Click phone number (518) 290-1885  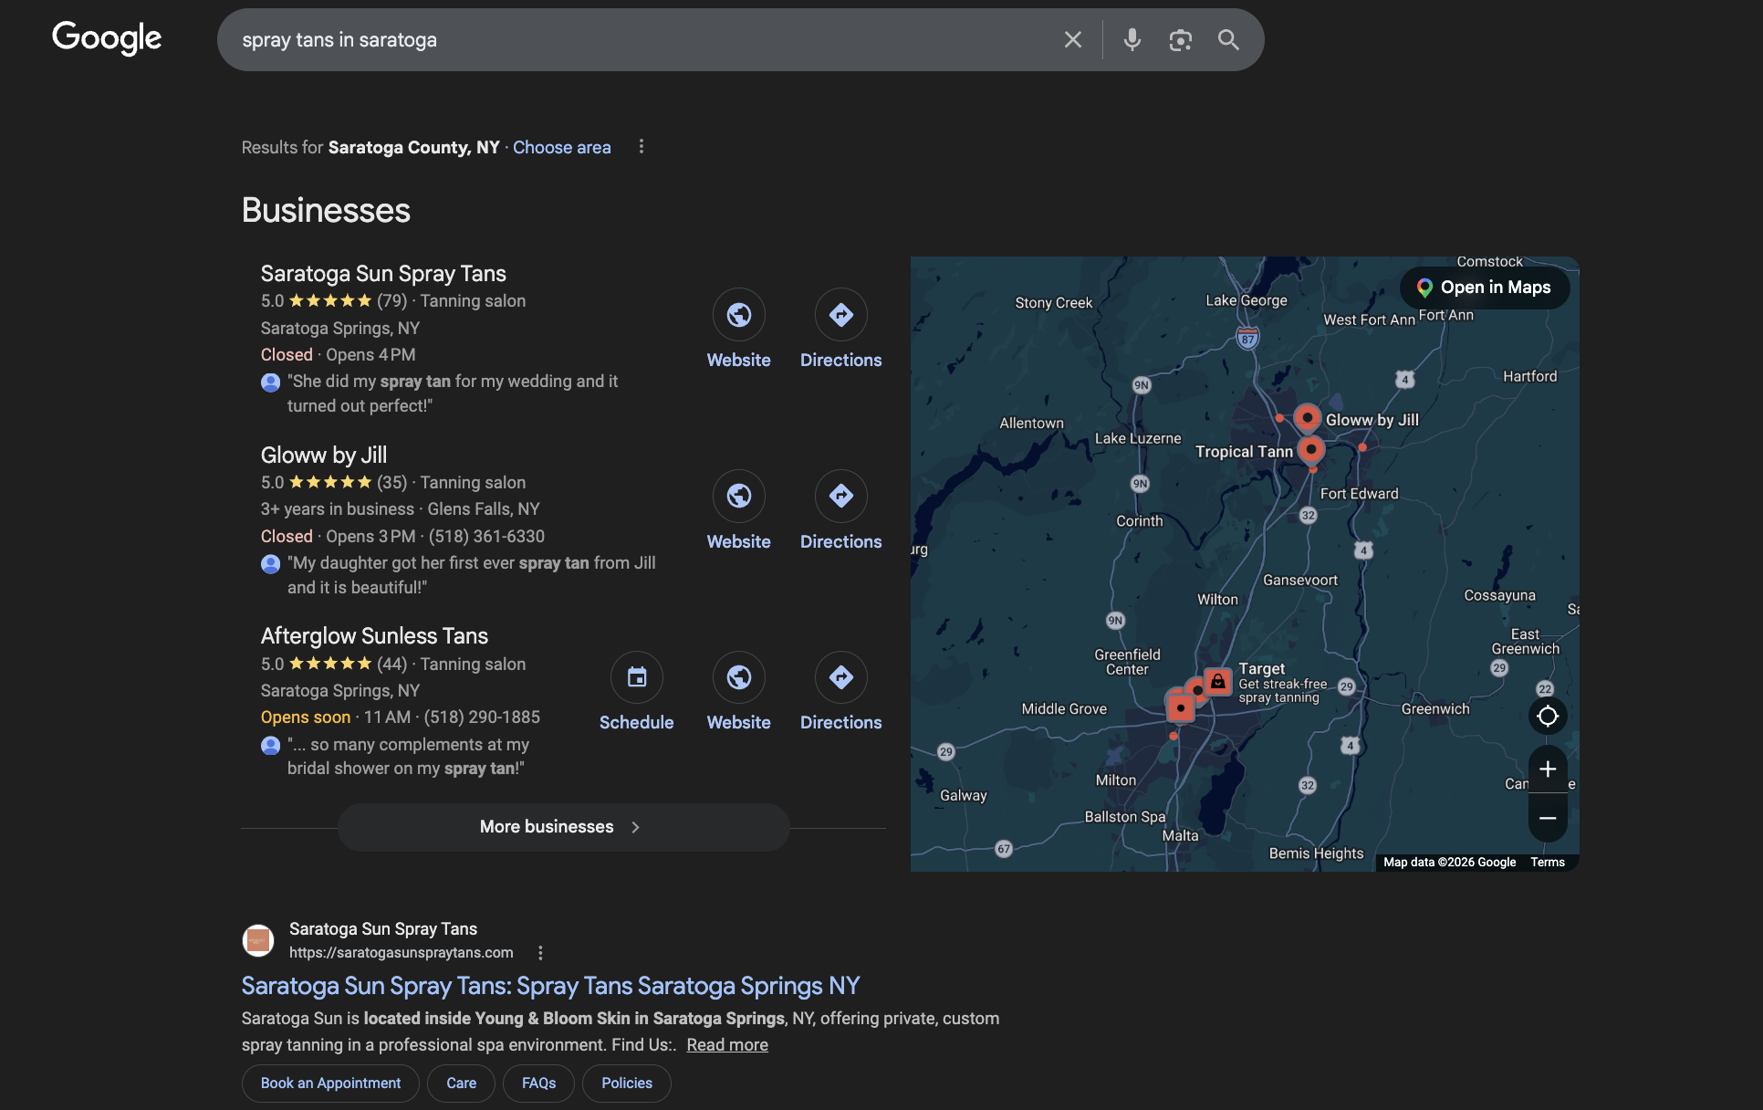pos(482,717)
